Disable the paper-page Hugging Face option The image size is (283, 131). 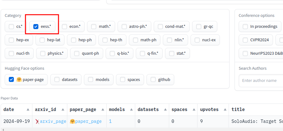coord(11,79)
